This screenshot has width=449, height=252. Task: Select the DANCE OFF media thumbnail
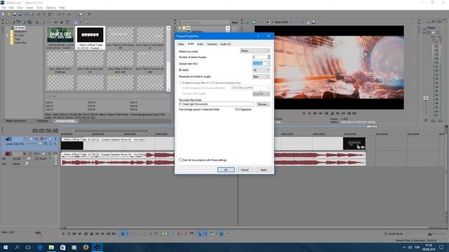[60, 35]
